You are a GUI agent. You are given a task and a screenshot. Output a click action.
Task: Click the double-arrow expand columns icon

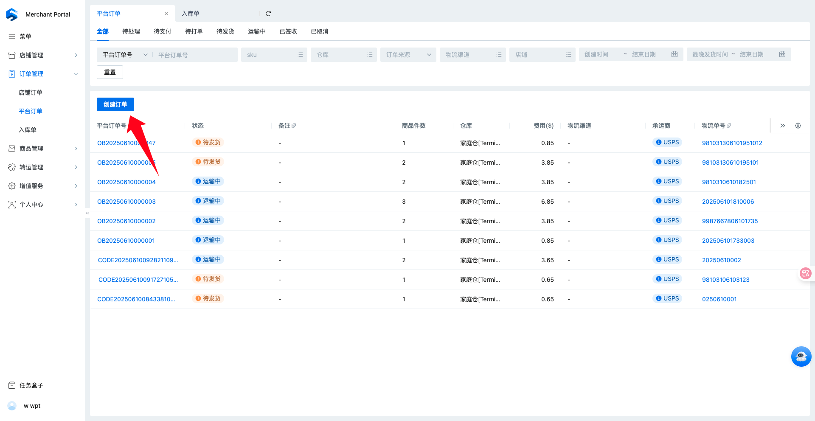[x=782, y=126]
